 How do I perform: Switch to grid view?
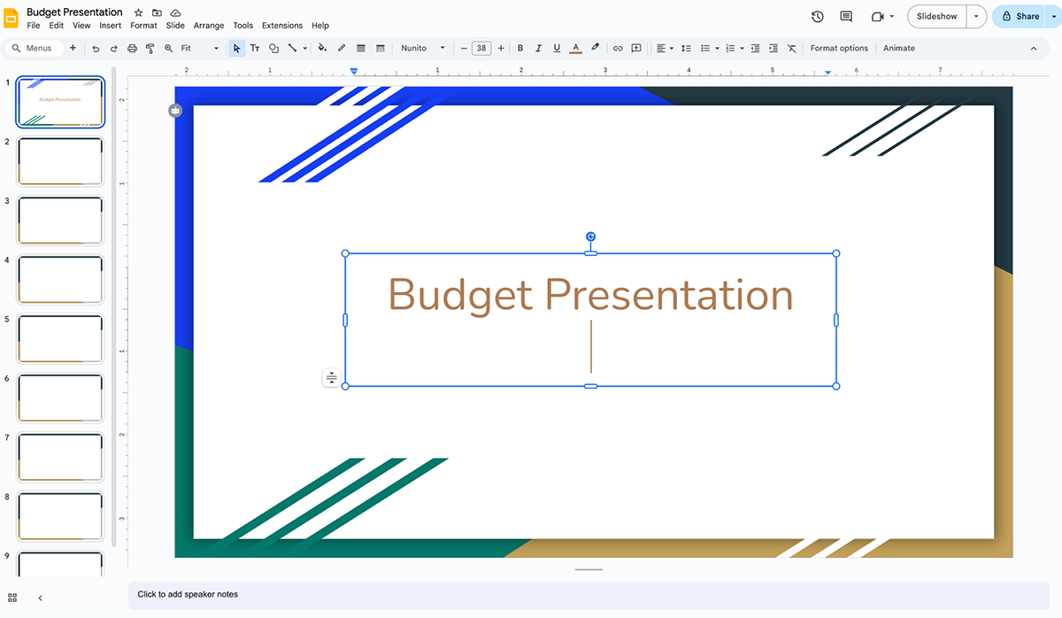tap(13, 599)
